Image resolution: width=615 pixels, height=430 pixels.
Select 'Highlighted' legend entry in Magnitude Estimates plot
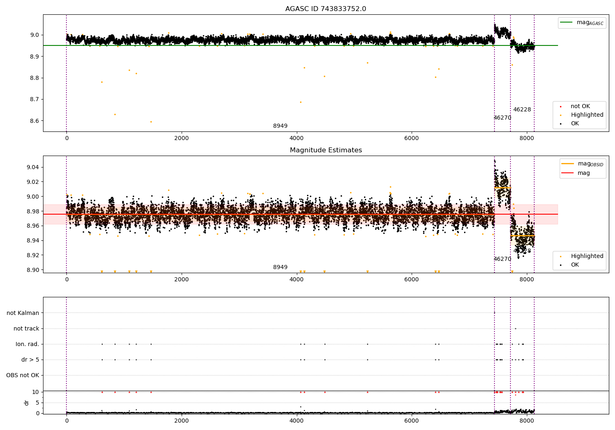(587, 256)
